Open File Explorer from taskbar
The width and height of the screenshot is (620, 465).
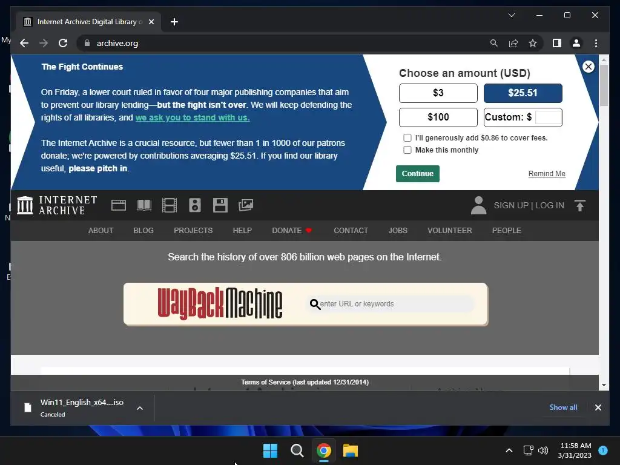(x=351, y=450)
